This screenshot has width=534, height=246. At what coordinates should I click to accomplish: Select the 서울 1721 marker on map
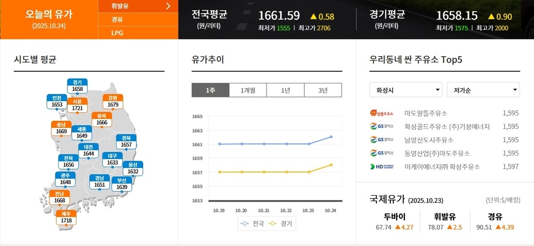[x=77, y=105]
